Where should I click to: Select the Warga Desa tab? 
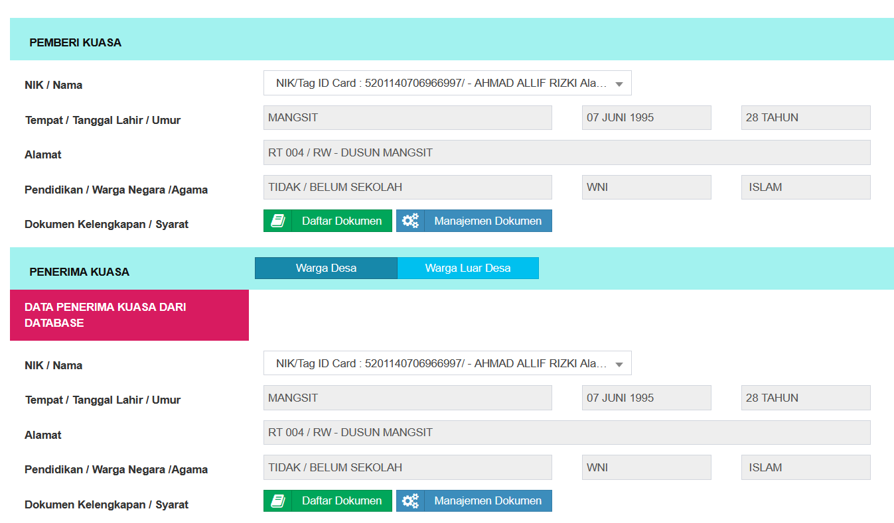click(x=326, y=268)
